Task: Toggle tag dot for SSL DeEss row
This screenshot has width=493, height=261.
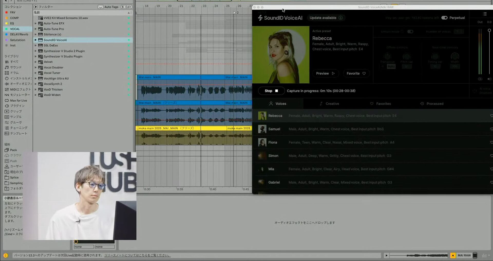Action: click(x=129, y=45)
